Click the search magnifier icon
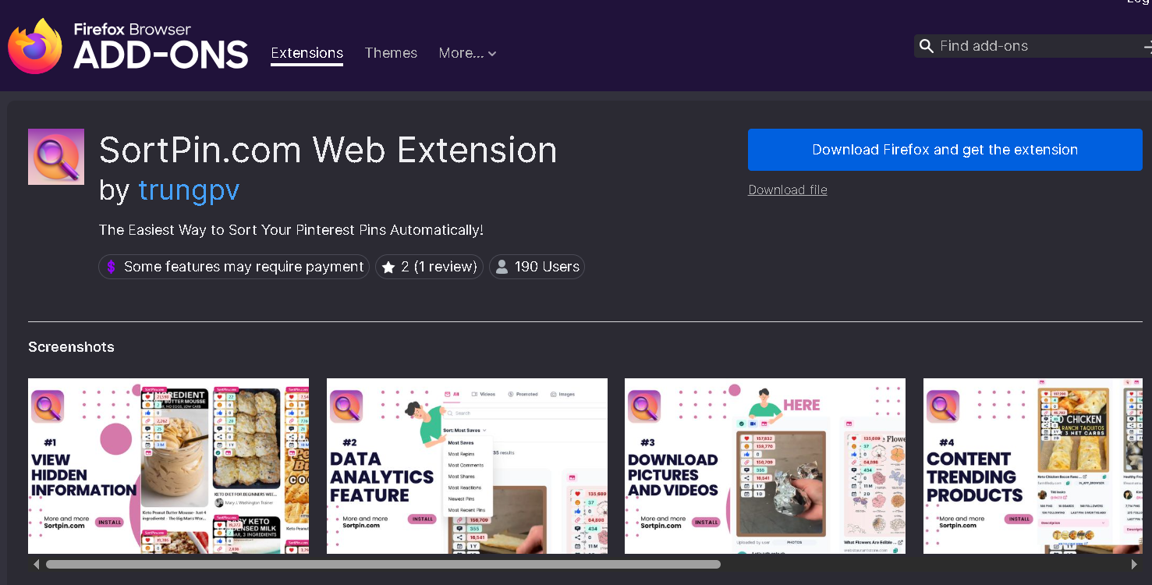 click(927, 46)
